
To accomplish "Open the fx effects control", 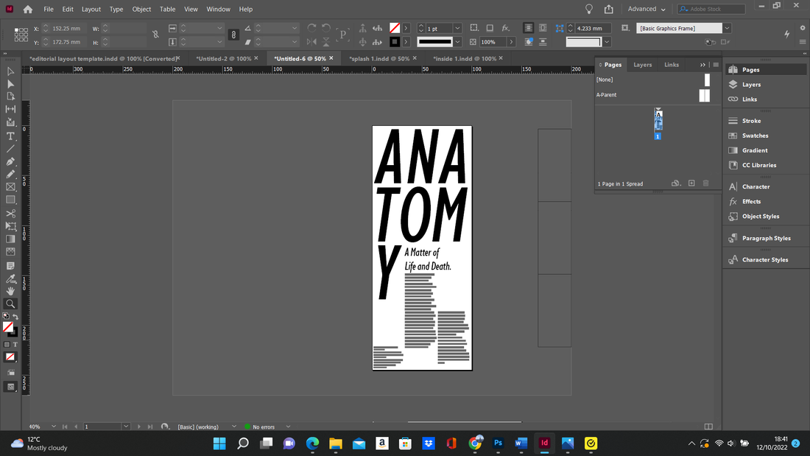I will 506,28.
